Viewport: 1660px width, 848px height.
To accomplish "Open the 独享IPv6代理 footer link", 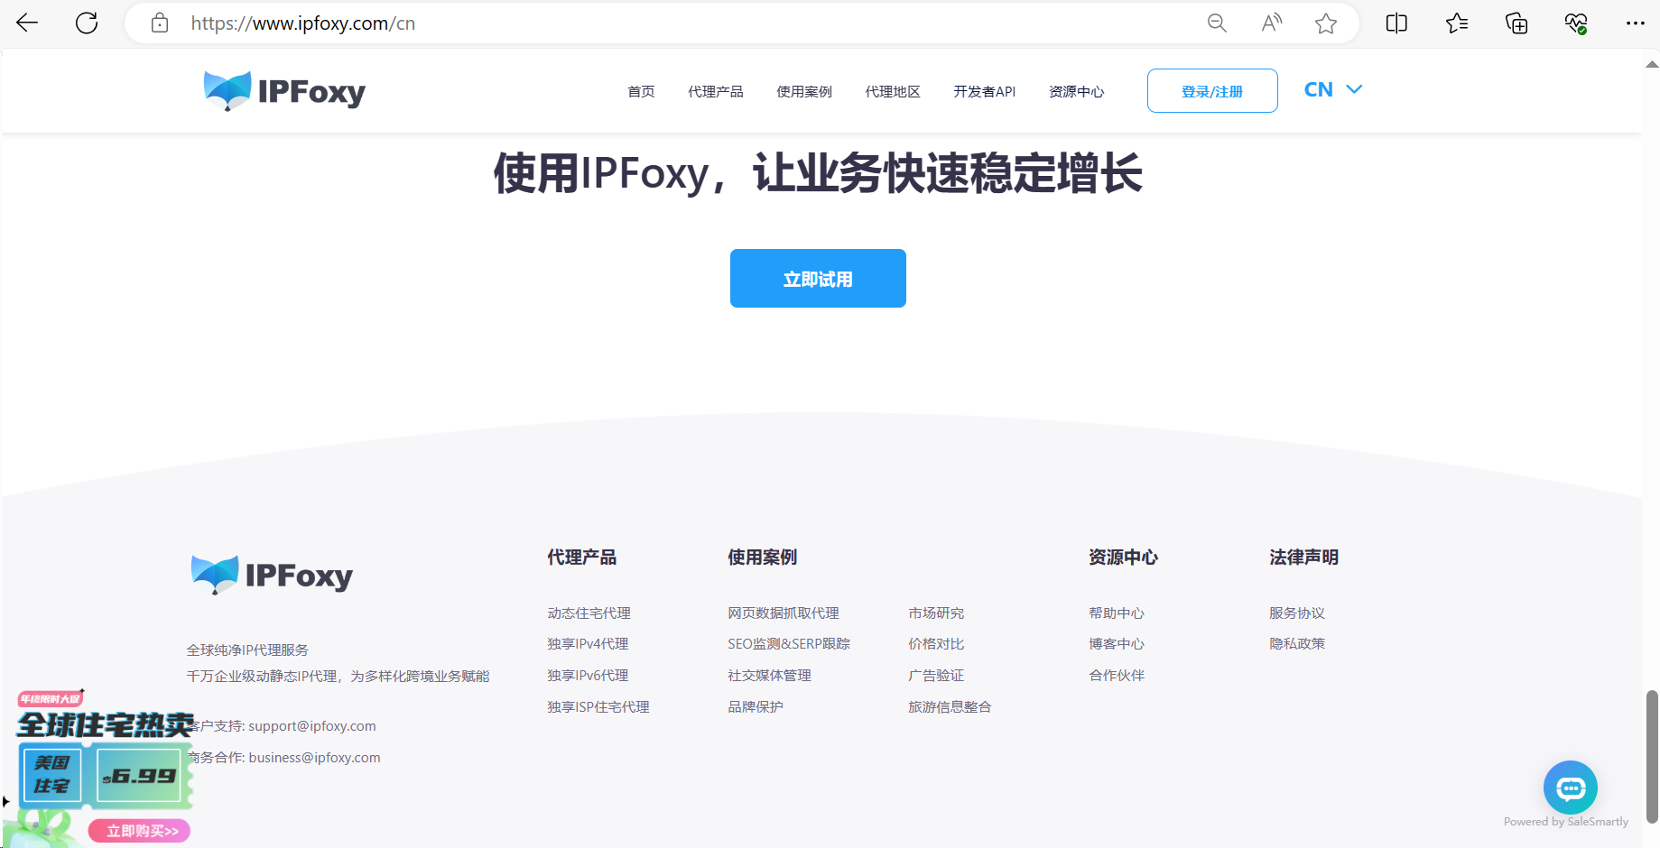I will click(x=588, y=675).
